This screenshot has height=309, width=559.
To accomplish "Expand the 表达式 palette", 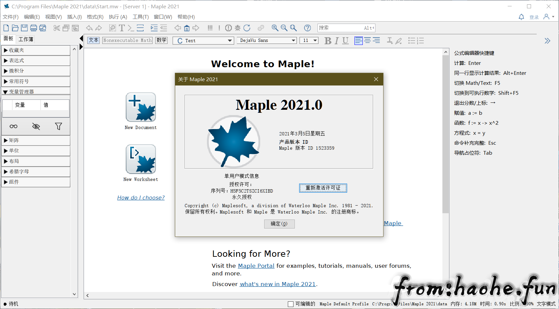I will 36,61.
